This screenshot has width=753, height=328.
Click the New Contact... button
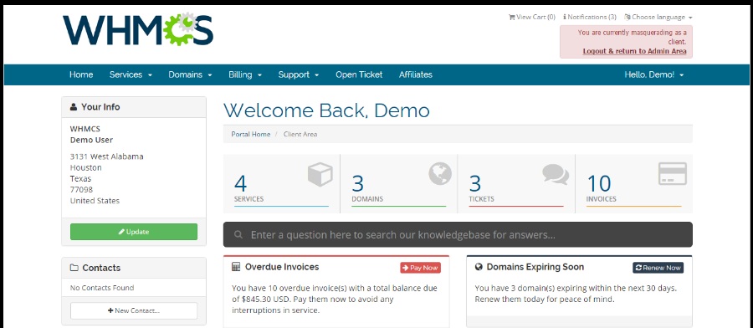point(134,310)
